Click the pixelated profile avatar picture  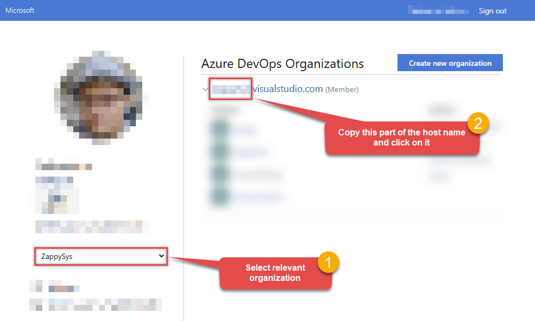pyautogui.click(x=101, y=97)
